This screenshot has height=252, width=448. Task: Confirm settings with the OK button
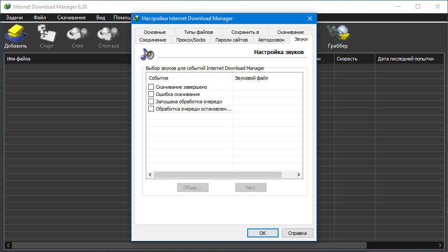(263, 233)
